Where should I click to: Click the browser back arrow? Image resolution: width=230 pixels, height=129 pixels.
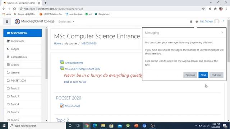pyautogui.click(x=4, y=9)
